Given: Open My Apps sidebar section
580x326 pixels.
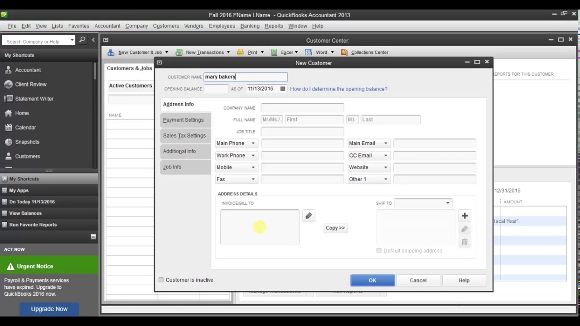Looking at the screenshot, I should click(49, 190).
